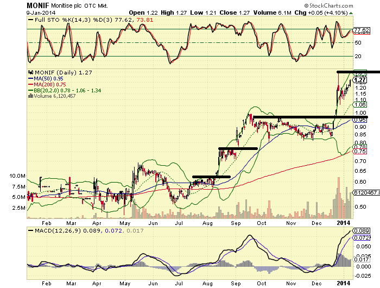The width and height of the screenshot is (380, 288).
Task: Click the 10.0M volume axis label
Action: point(17,176)
